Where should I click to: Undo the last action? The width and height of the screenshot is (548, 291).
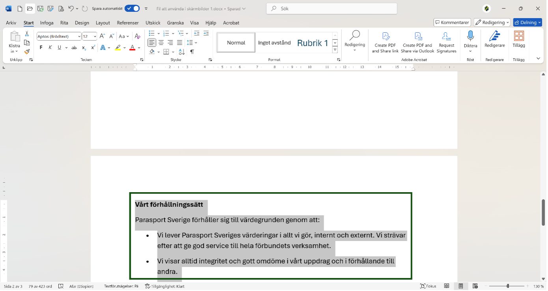point(71,9)
